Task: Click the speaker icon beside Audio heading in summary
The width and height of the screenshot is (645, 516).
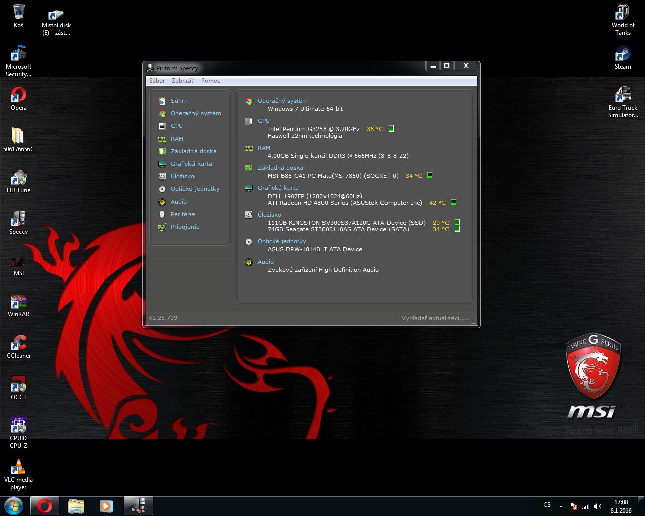Action: (249, 262)
